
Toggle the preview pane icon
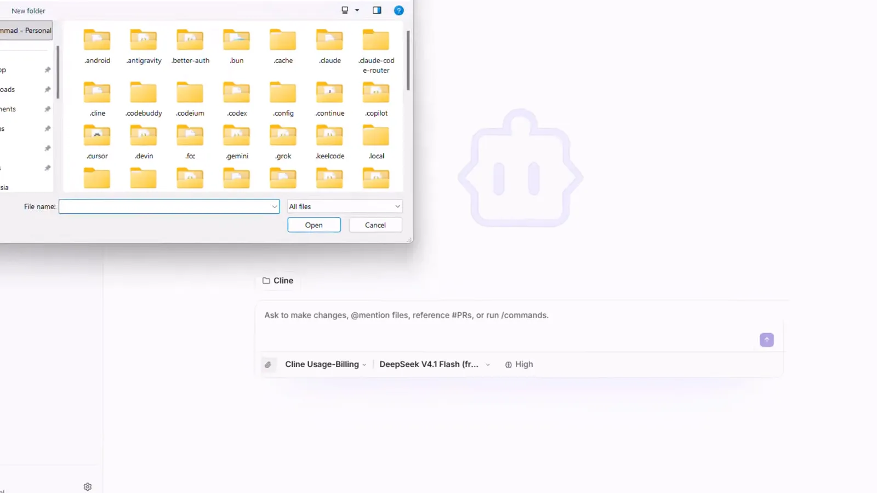(x=377, y=10)
